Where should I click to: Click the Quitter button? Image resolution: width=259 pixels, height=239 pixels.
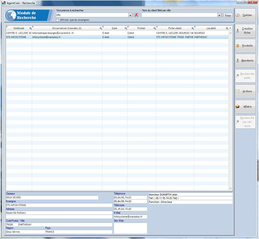pos(245,15)
